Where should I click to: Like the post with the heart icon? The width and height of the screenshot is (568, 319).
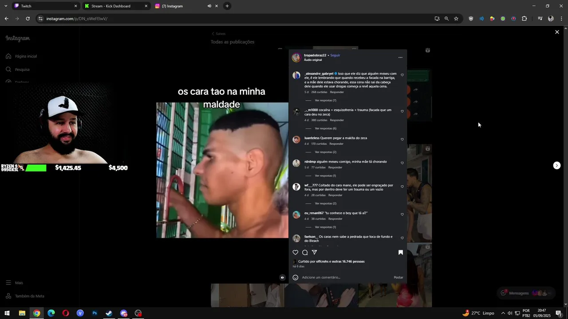click(x=296, y=253)
